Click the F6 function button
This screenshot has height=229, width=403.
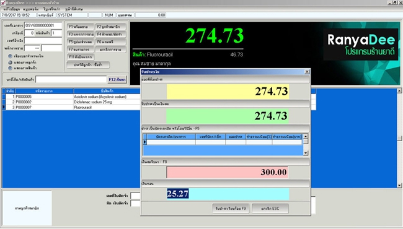point(111,42)
